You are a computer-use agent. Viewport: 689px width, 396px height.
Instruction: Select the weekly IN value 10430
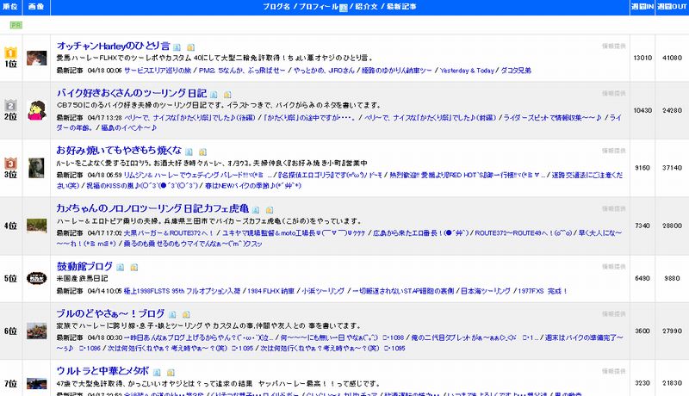[x=642, y=110]
